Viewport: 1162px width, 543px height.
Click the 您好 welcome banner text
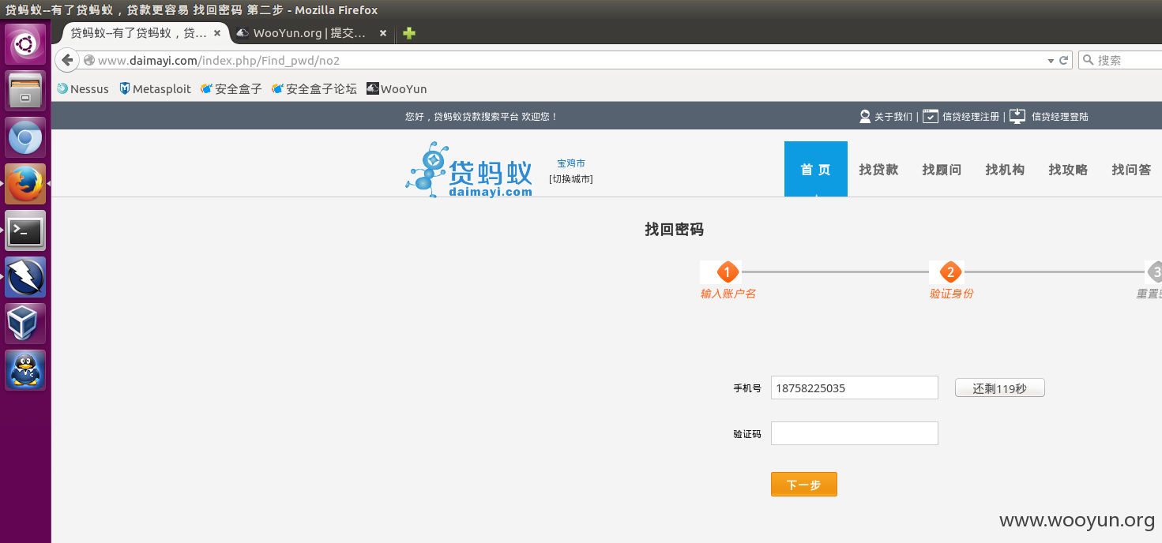(481, 117)
